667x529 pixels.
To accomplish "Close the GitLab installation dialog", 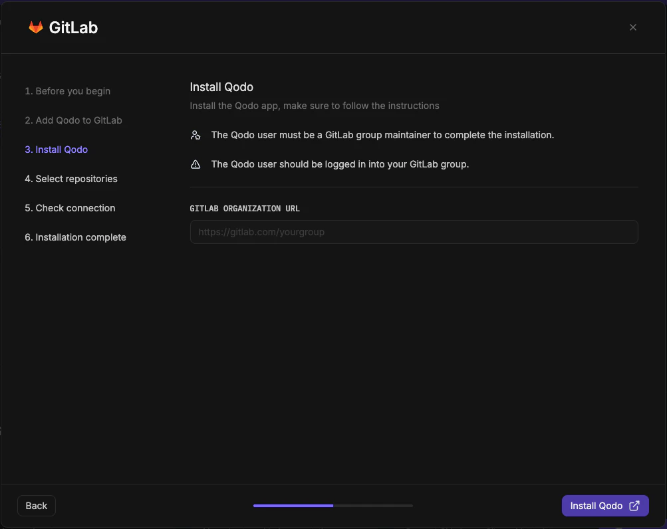I will click(x=632, y=27).
